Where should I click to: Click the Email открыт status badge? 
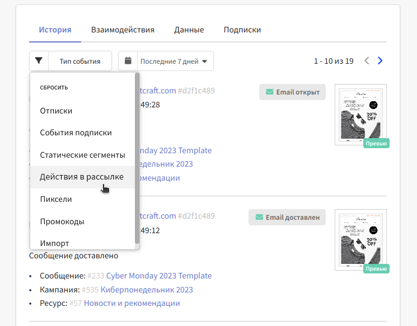point(292,92)
